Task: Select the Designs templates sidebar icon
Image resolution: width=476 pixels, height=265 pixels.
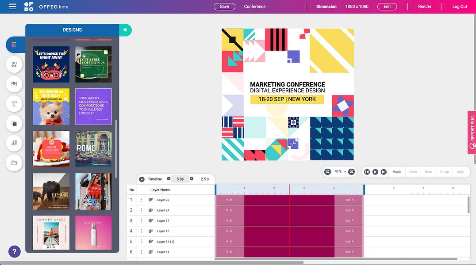Action: (x=14, y=45)
